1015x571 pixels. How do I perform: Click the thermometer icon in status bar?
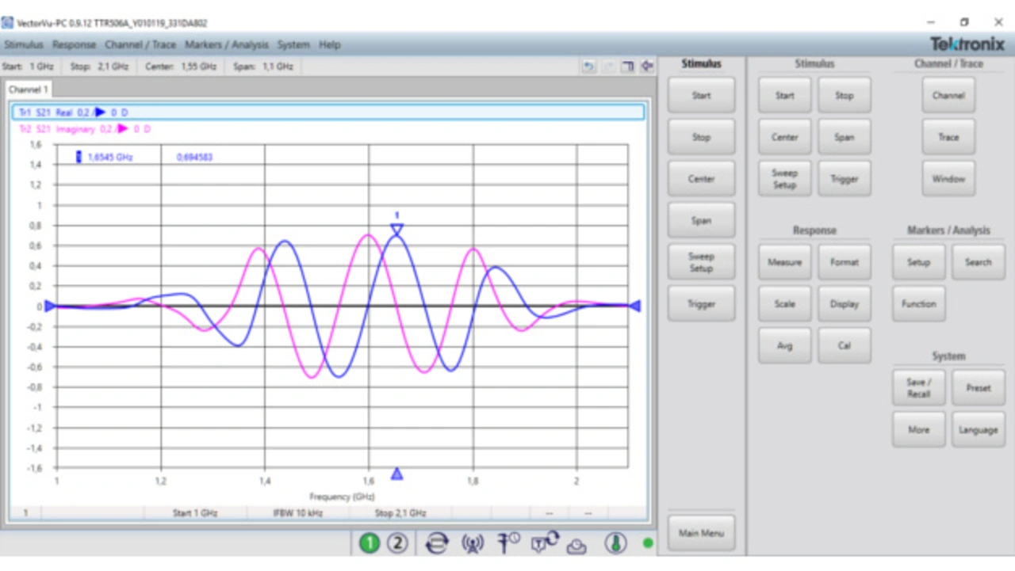615,543
